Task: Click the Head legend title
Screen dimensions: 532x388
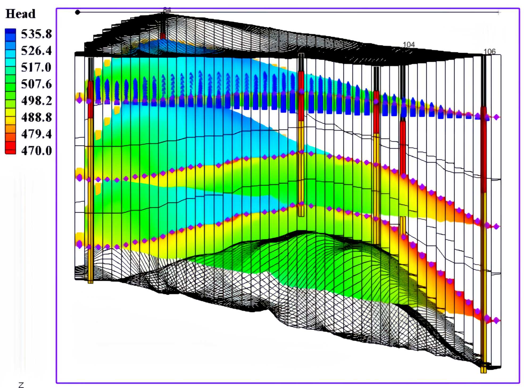Action: point(20,14)
